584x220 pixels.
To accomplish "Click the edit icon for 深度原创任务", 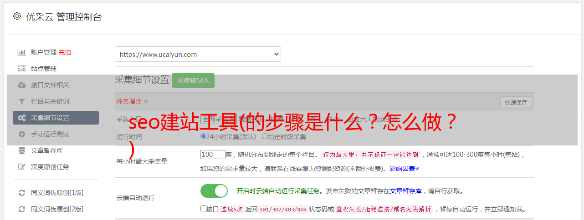I will (21, 167).
